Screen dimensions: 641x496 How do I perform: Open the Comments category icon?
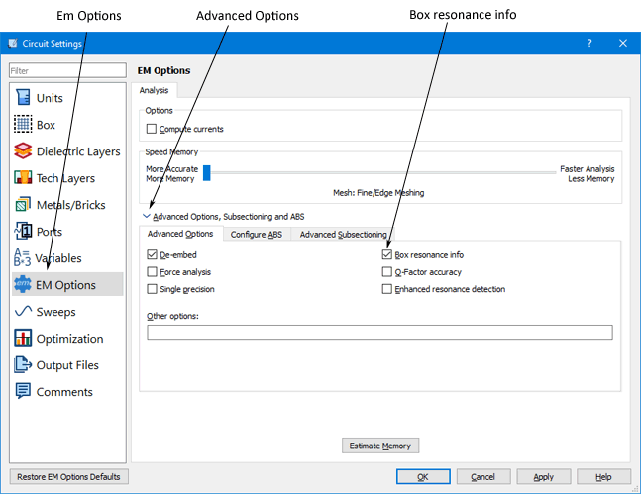click(x=23, y=392)
